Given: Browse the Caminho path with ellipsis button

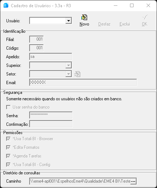Looking at the screenshot, I should (133, 181).
